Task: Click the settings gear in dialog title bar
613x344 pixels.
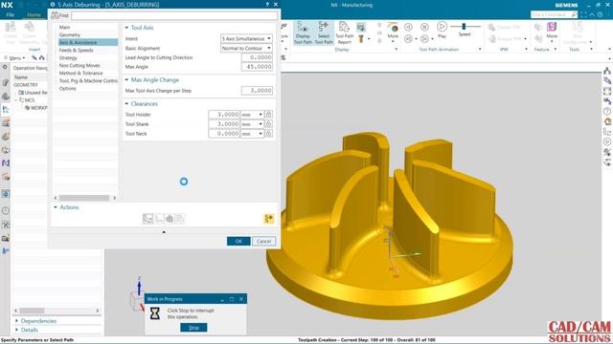Action: click(53, 5)
